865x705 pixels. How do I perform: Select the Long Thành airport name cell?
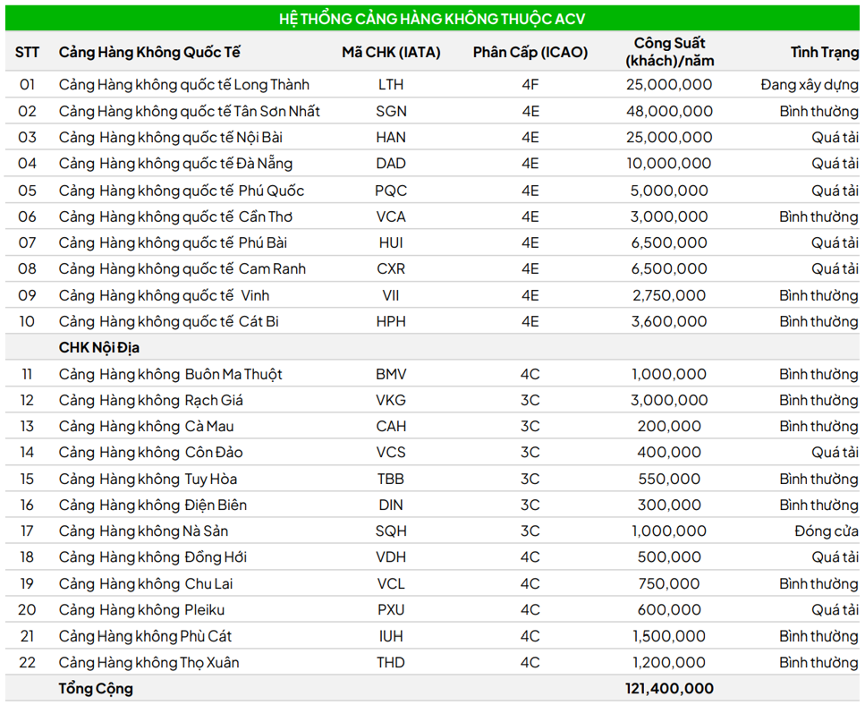183,85
